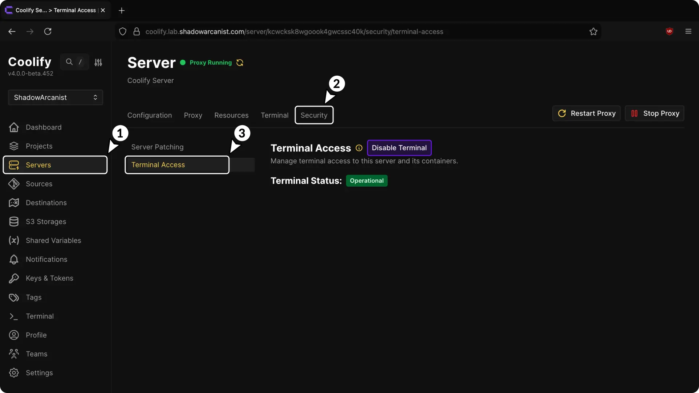Open Dashboard from the sidebar
This screenshot has width=699, height=393.
coord(43,127)
